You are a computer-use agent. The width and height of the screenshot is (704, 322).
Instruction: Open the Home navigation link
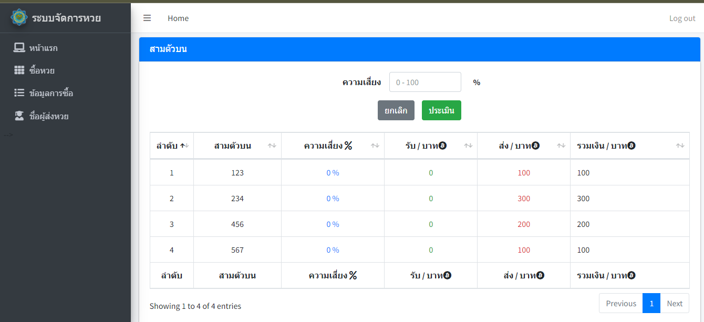pos(178,18)
